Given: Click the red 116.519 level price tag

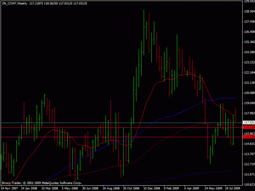Looking at the screenshot, I should [249, 127].
